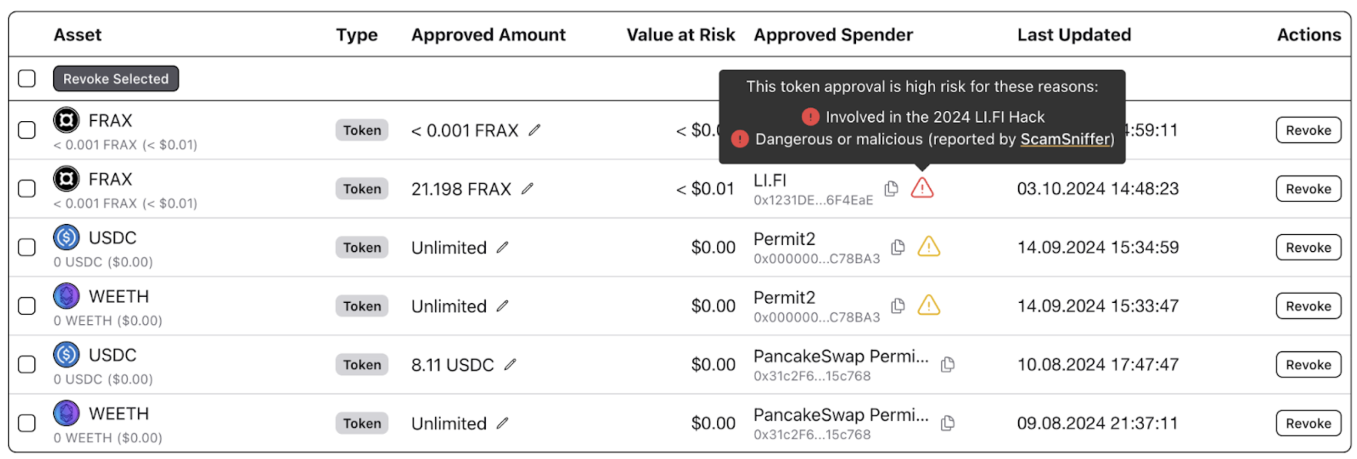Sort by the Value at Risk column header
This screenshot has width=1357, height=459.
(x=680, y=34)
